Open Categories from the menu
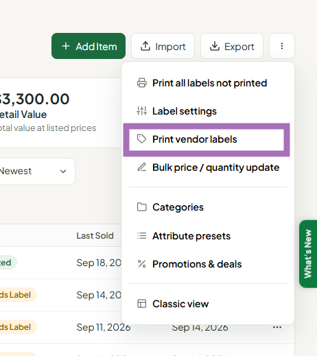Viewport: 317px width, 356px height. click(208, 207)
